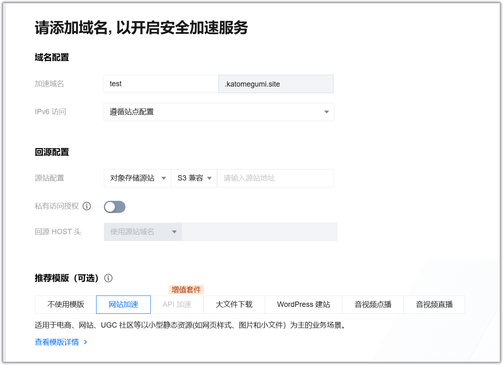Screen dimensions: 503x365
Task: Select the 大文件下载 template
Action: [x=234, y=304]
